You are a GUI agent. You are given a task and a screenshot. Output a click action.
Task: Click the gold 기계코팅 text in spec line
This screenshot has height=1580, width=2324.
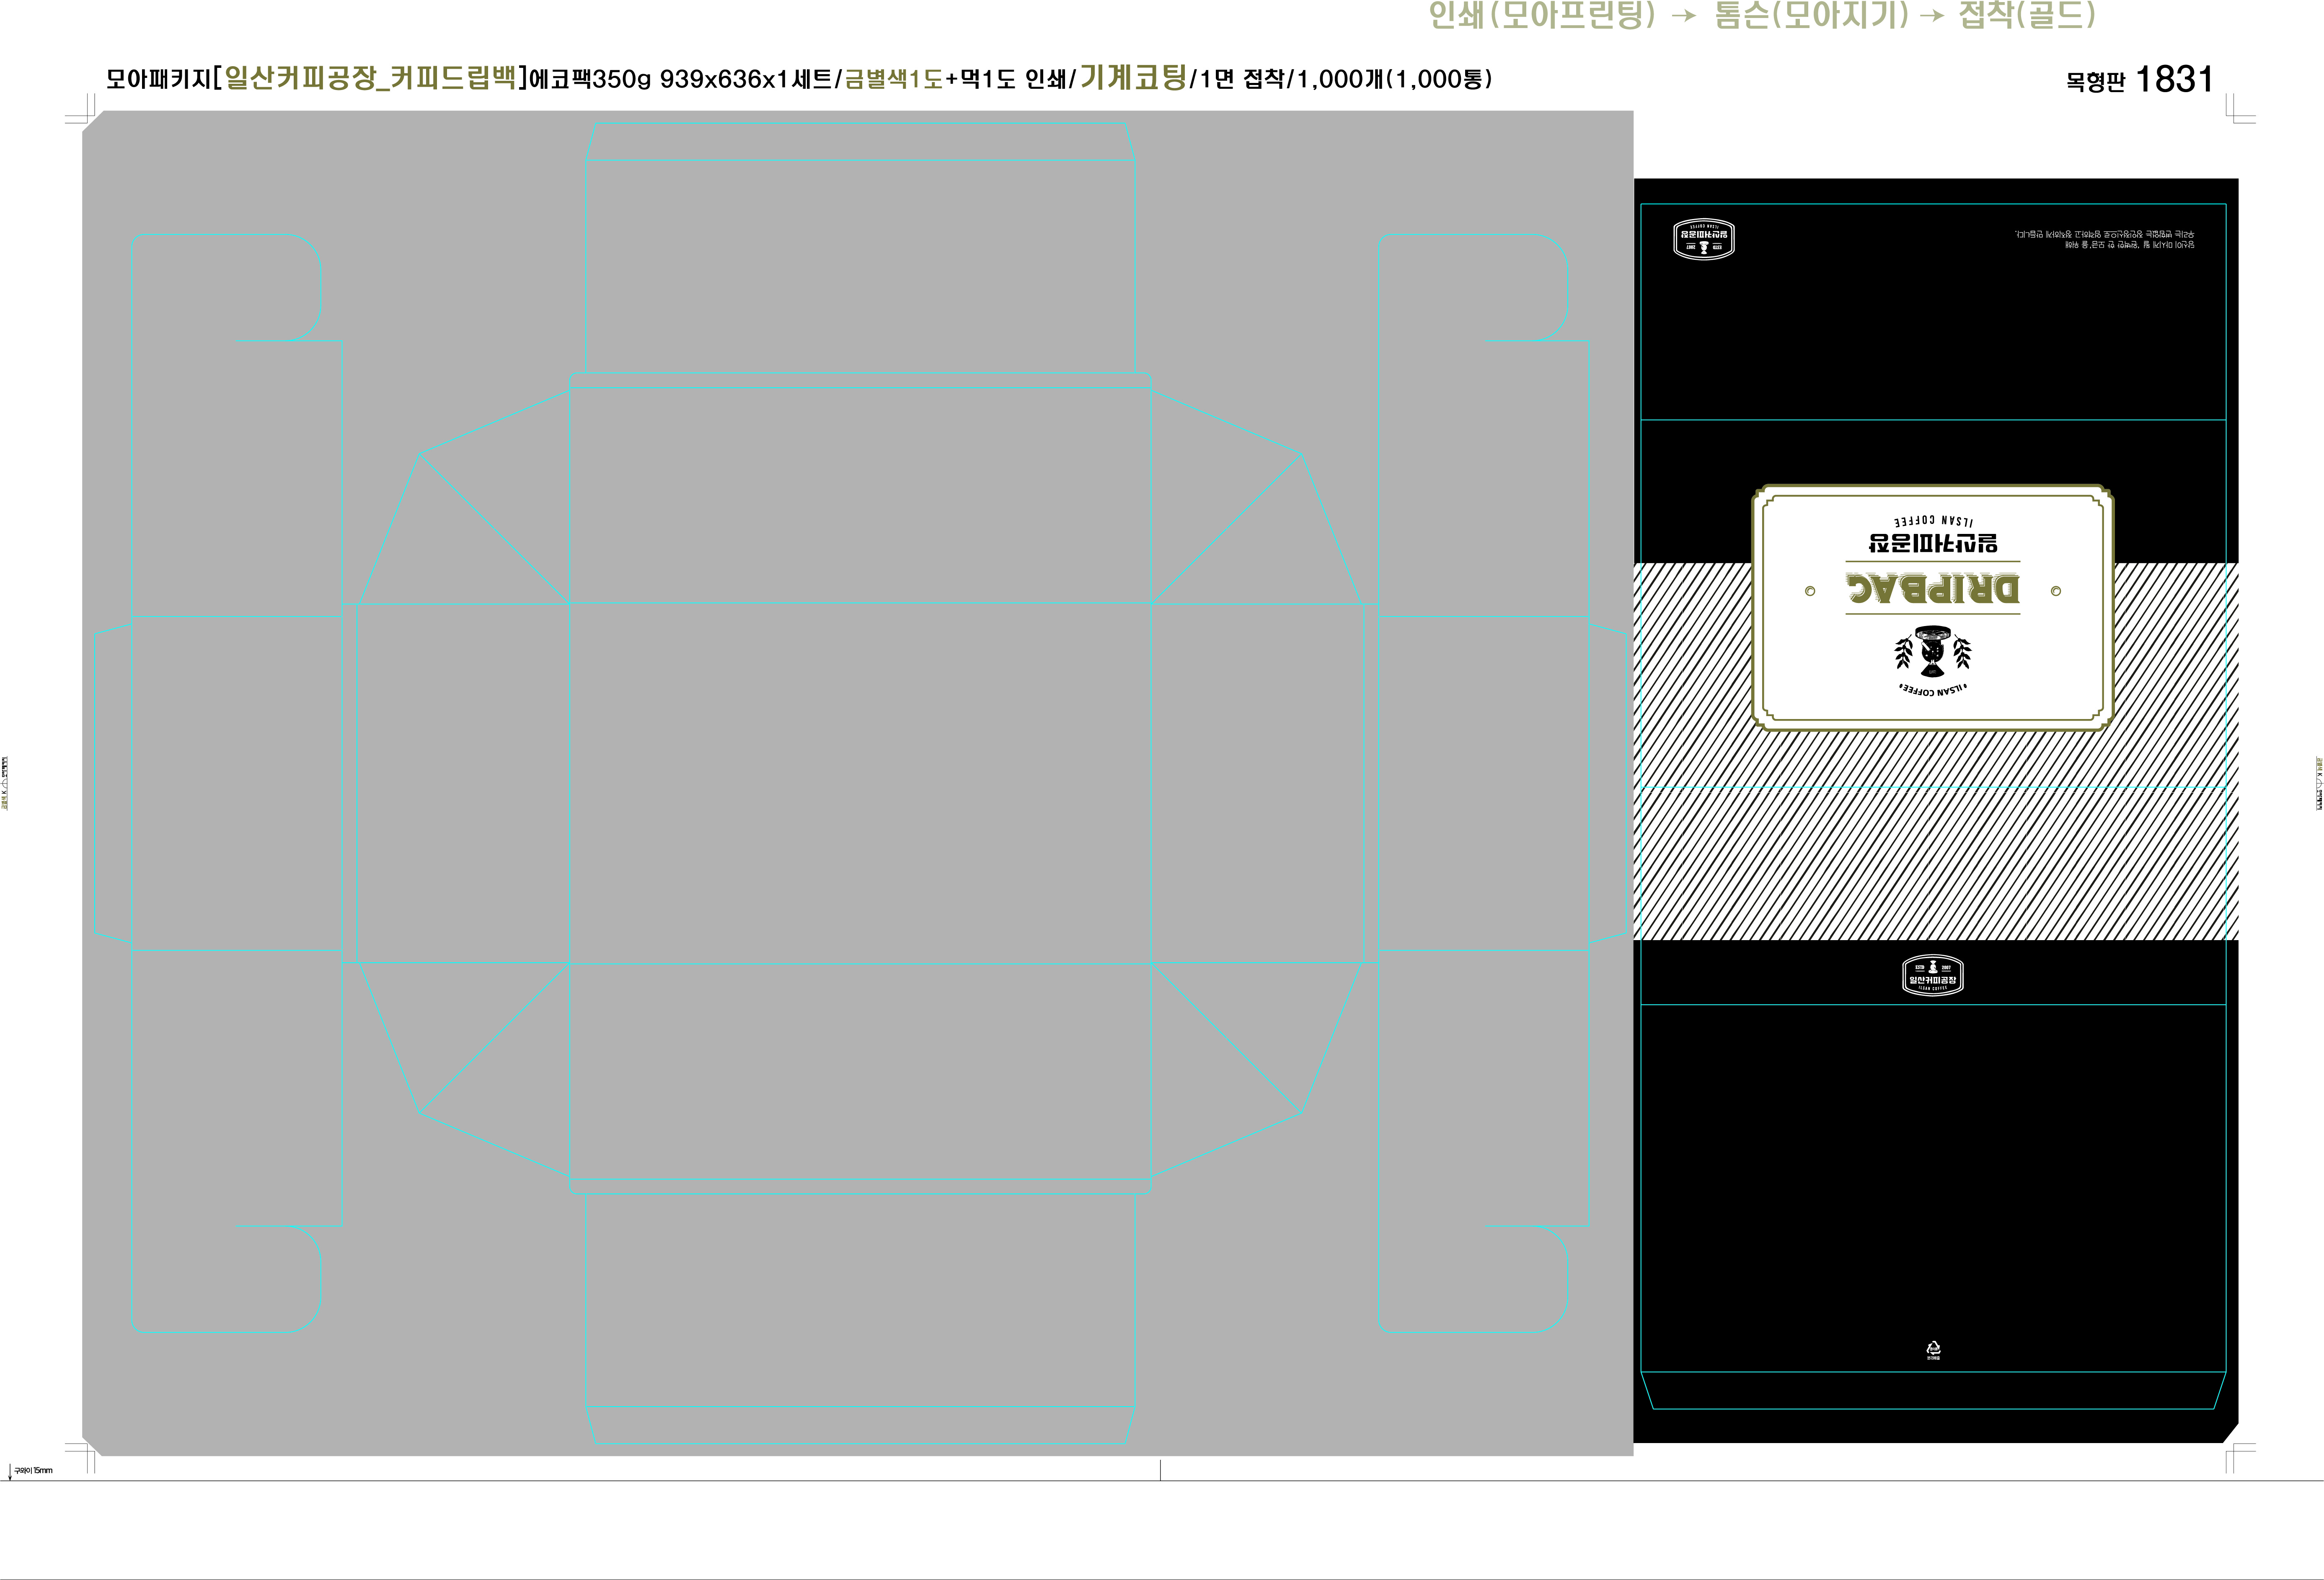[1133, 77]
